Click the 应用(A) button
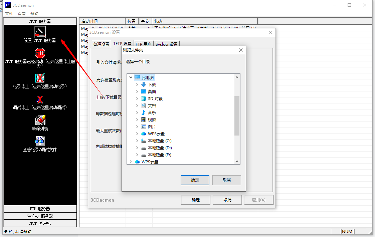Viewport: 375px width, 237px height. click(258, 200)
